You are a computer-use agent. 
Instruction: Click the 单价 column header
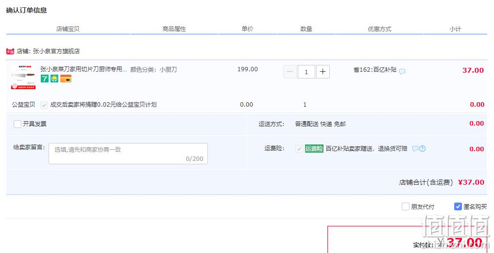click(247, 29)
